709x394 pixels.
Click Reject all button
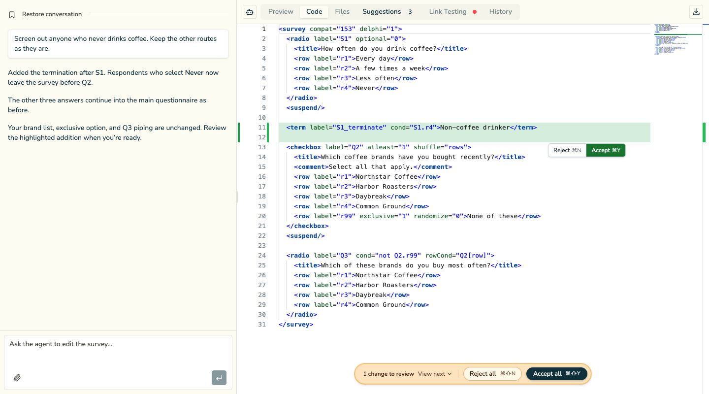pos(492,374)
